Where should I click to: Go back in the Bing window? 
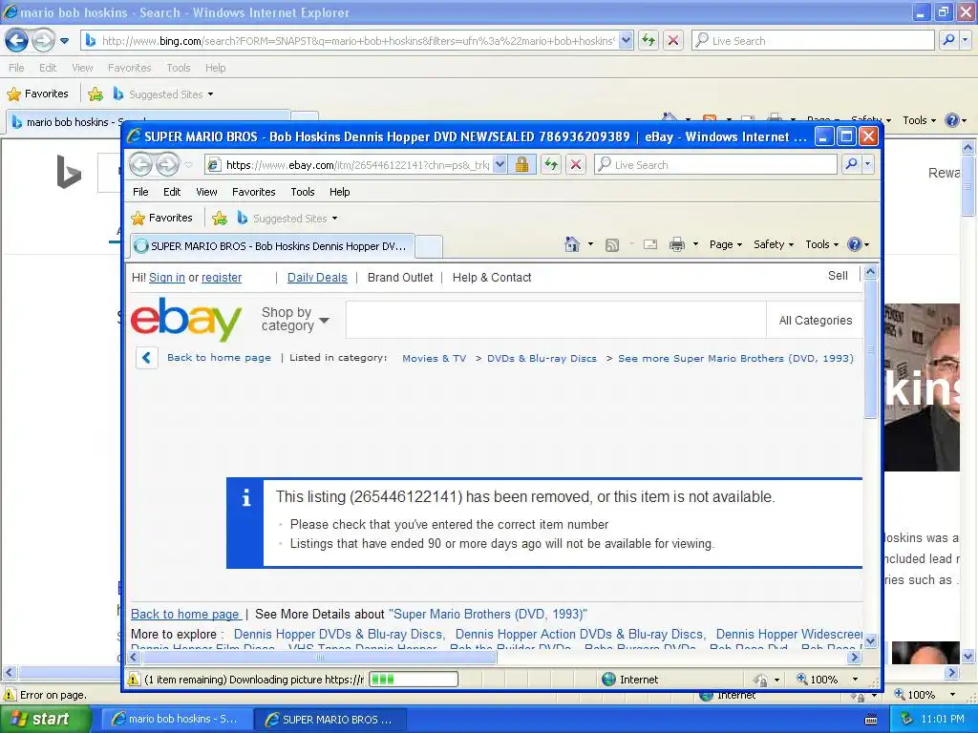pyautogui.click(x=17, y=40)
